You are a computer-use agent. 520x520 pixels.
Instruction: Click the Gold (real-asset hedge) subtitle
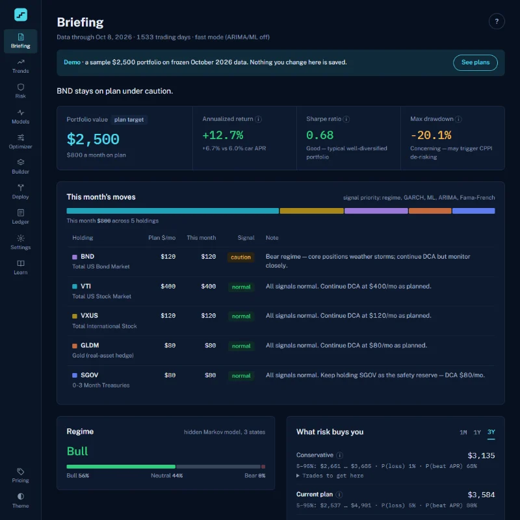pyautogui.click(x=103, y=356)
